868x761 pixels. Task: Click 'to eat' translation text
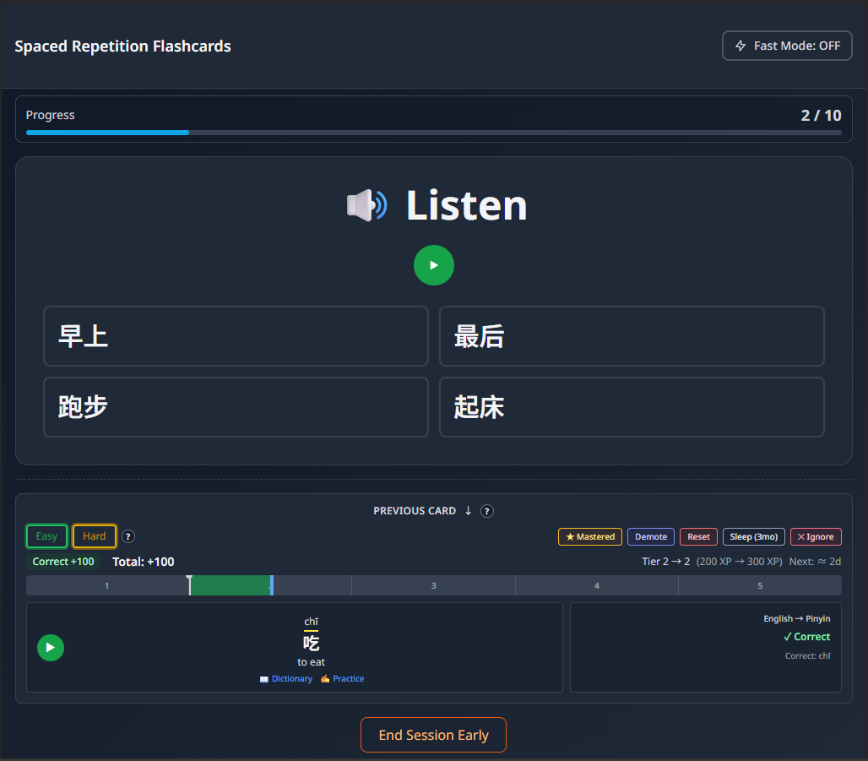[x=311, y=662]
